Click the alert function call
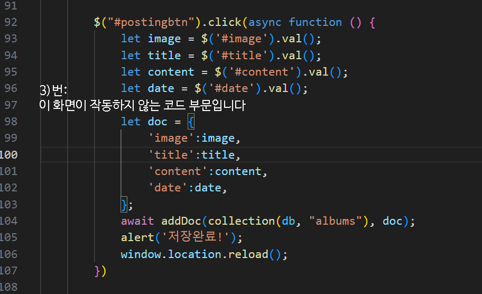 [x=137, y=237]
